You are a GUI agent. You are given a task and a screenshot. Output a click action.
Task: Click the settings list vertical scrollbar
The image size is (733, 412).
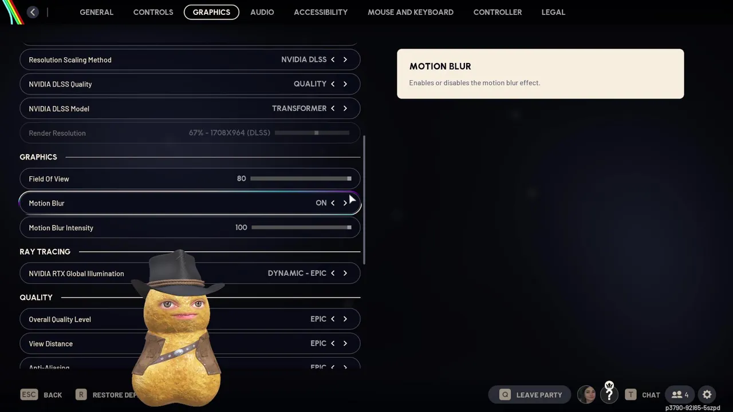[x=364, y=200]
